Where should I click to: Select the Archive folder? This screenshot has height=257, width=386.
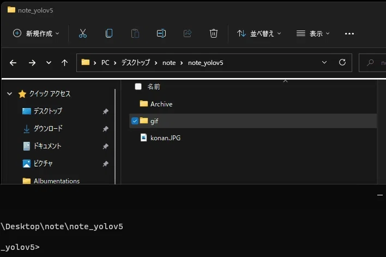[x=161, y=104]
